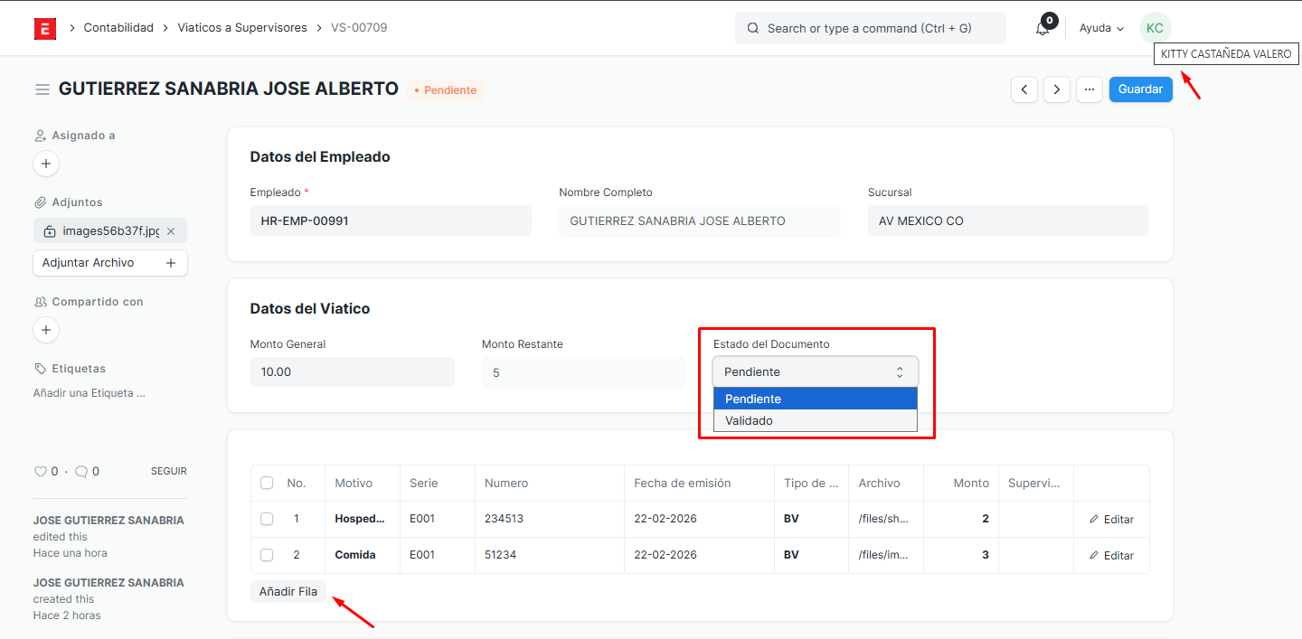Viewport: 1302px width, 639px height.
Task: Tick the checkbox for row 1 Hospedaje
Action: coord(267,519)
